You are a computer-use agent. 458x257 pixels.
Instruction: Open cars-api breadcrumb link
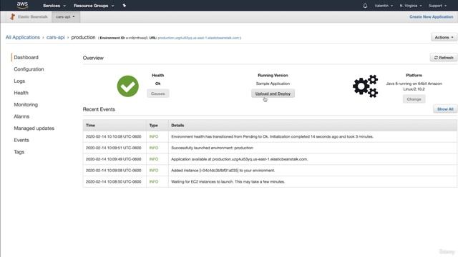(x=56, y=37)
